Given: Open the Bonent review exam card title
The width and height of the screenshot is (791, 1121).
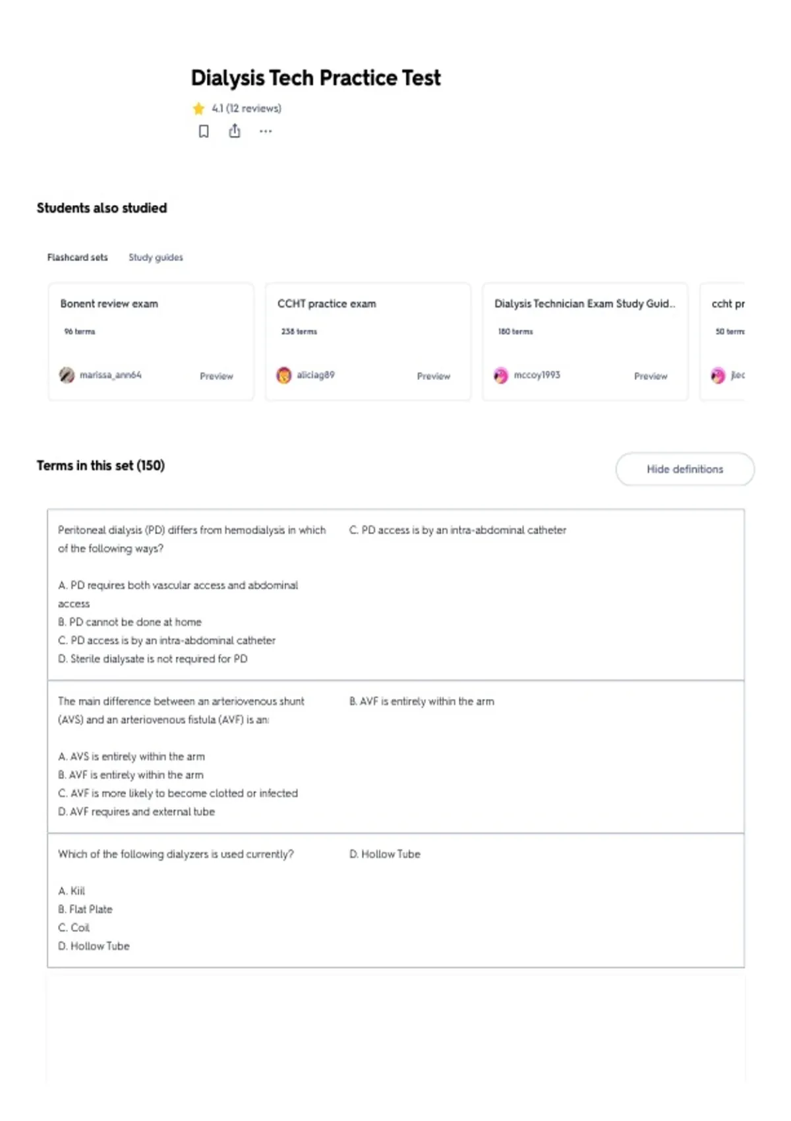Looking at the screenshot, I should coord(109,303).
